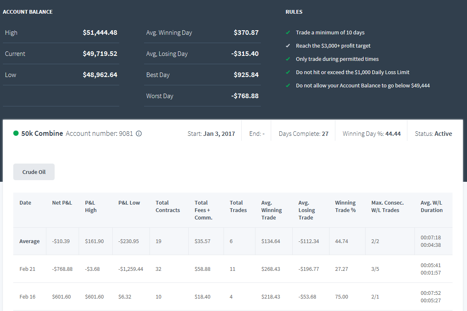Click the account number info icon
The image size is (467, 311).
[139, 134]
